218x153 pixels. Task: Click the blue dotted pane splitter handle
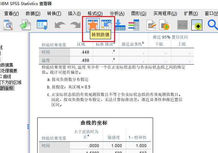point(28,126)
